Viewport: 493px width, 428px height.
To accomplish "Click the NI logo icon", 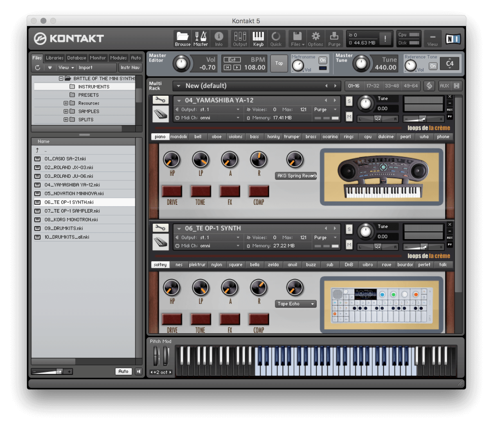I will coord(453,39).
